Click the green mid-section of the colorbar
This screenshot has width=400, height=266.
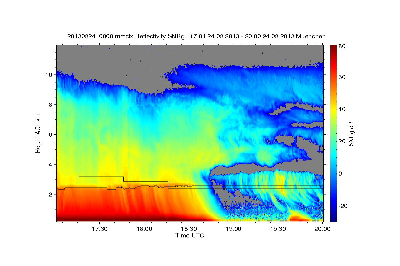coord(333,134)
